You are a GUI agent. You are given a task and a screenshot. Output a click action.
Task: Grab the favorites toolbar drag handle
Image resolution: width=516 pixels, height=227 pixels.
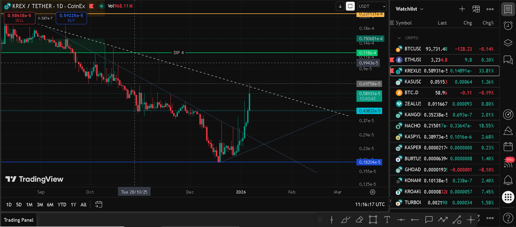pos(319,220)
